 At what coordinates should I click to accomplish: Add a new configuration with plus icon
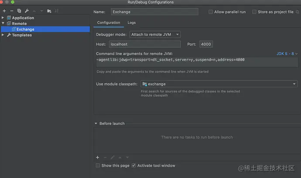[x=4, y=11]
